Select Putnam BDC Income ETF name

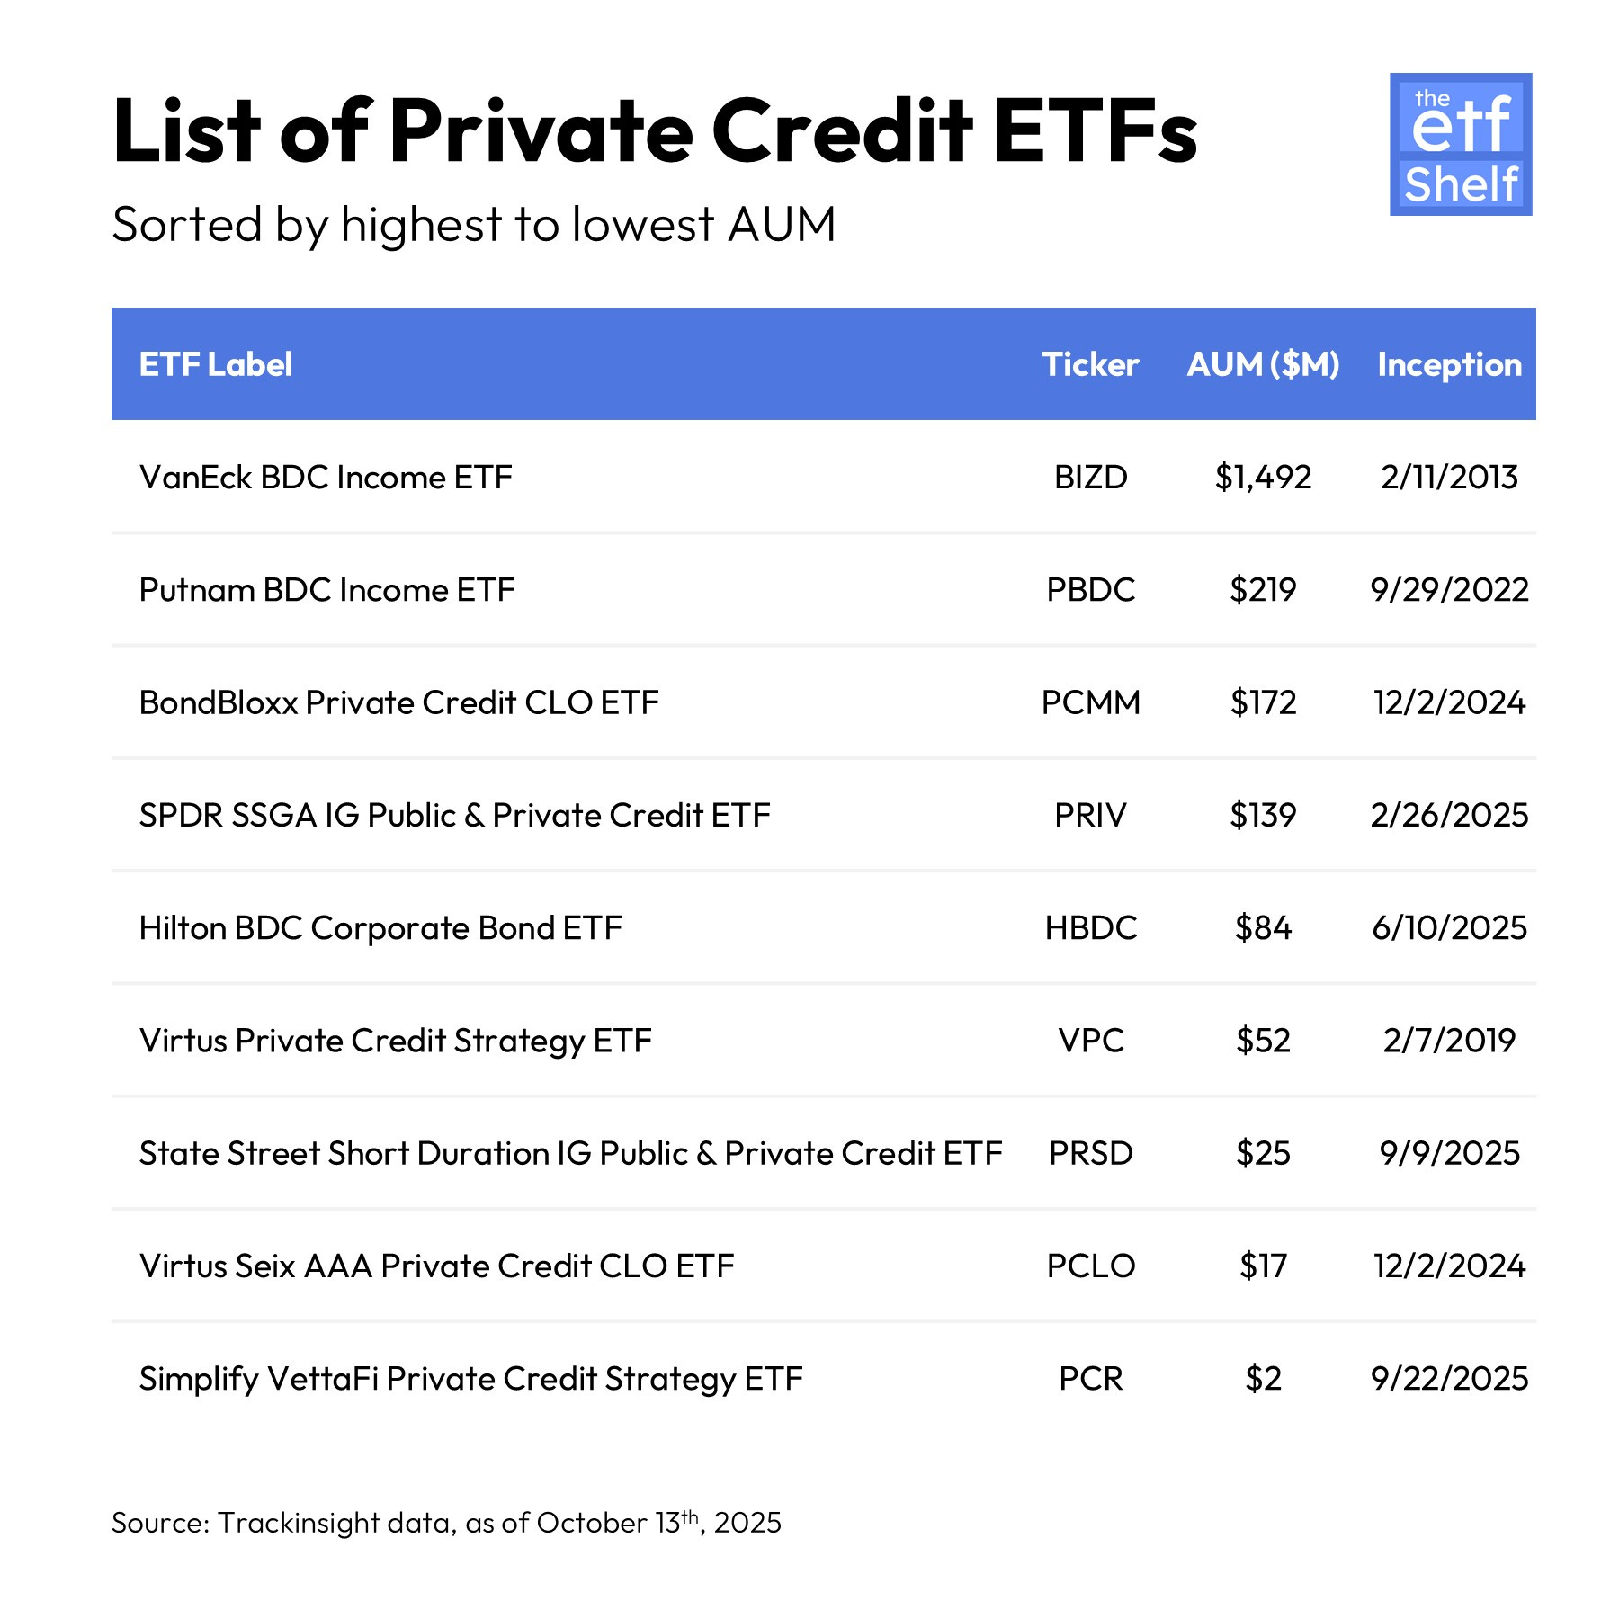327,590
